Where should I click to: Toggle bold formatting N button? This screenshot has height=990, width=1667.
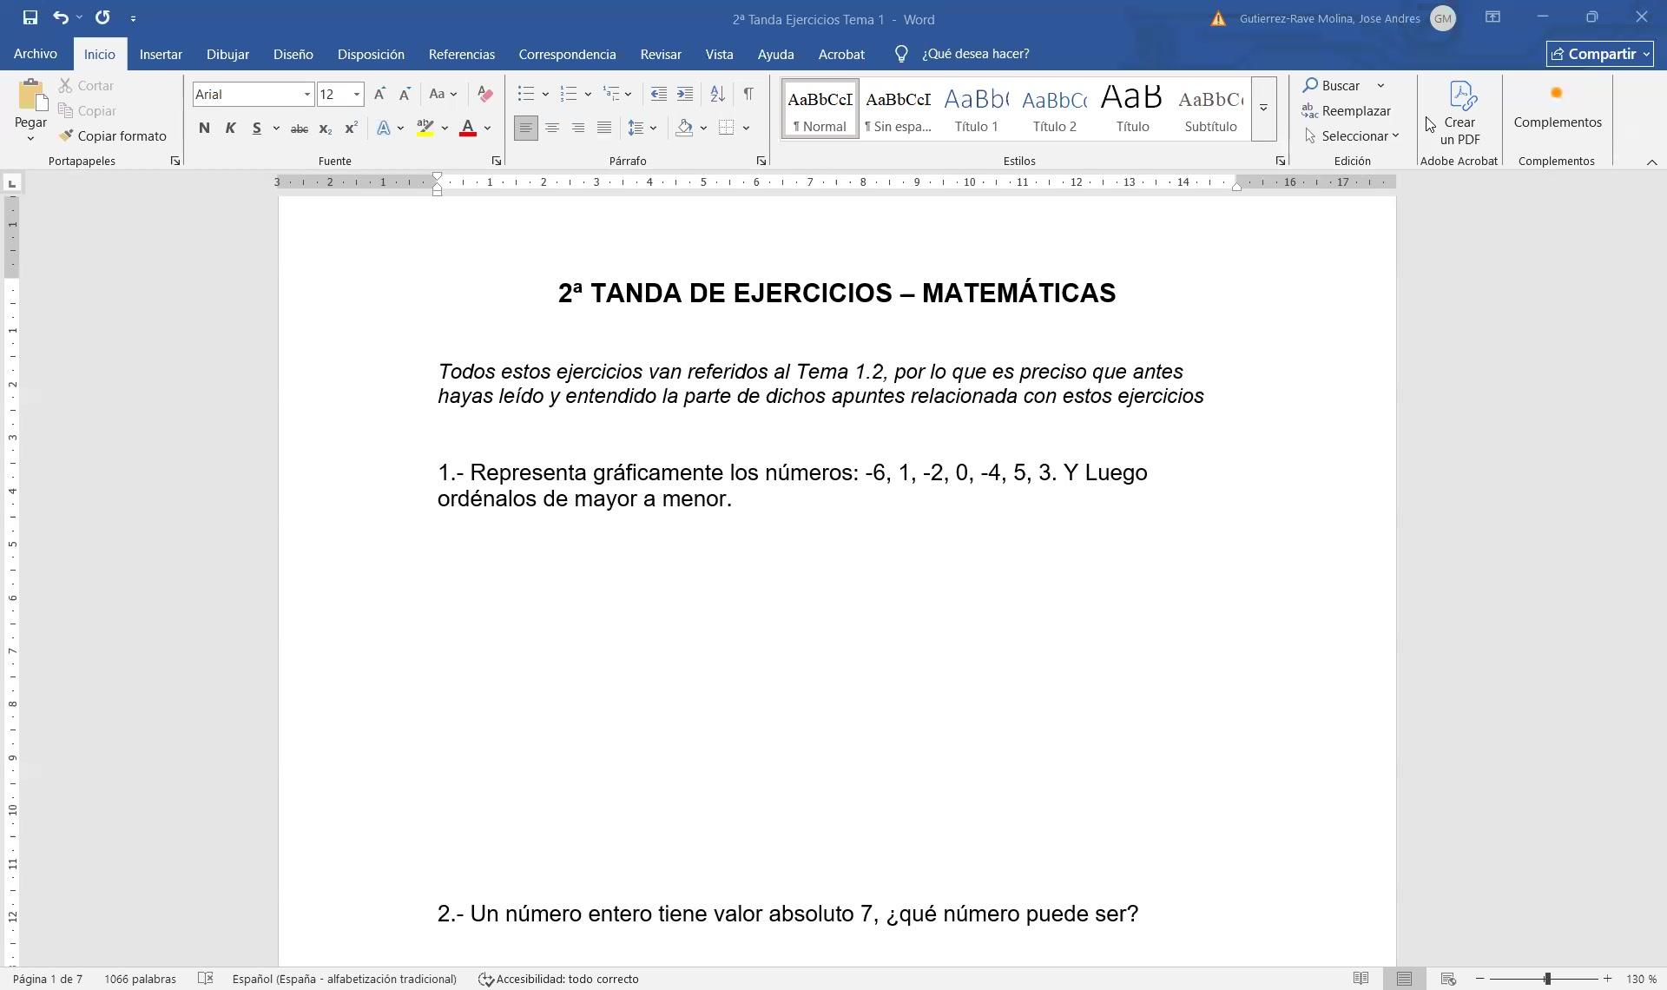[x=204, y=128]
